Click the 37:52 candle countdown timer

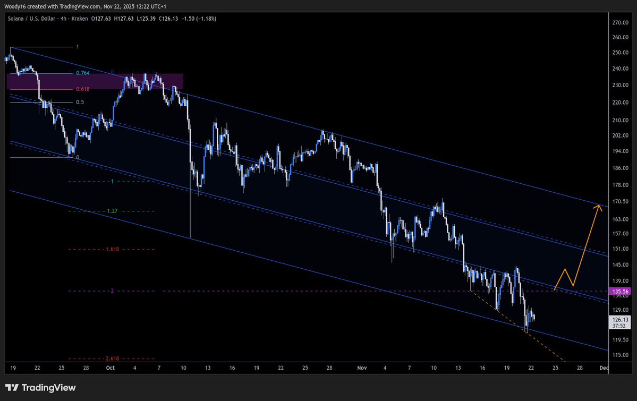(x=618, y=326)
